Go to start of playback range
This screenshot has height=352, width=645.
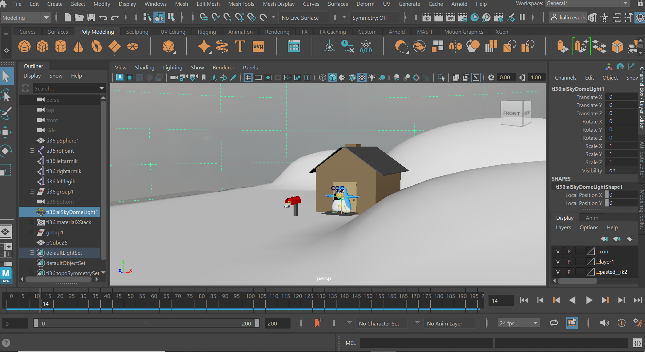click(524, 300)
